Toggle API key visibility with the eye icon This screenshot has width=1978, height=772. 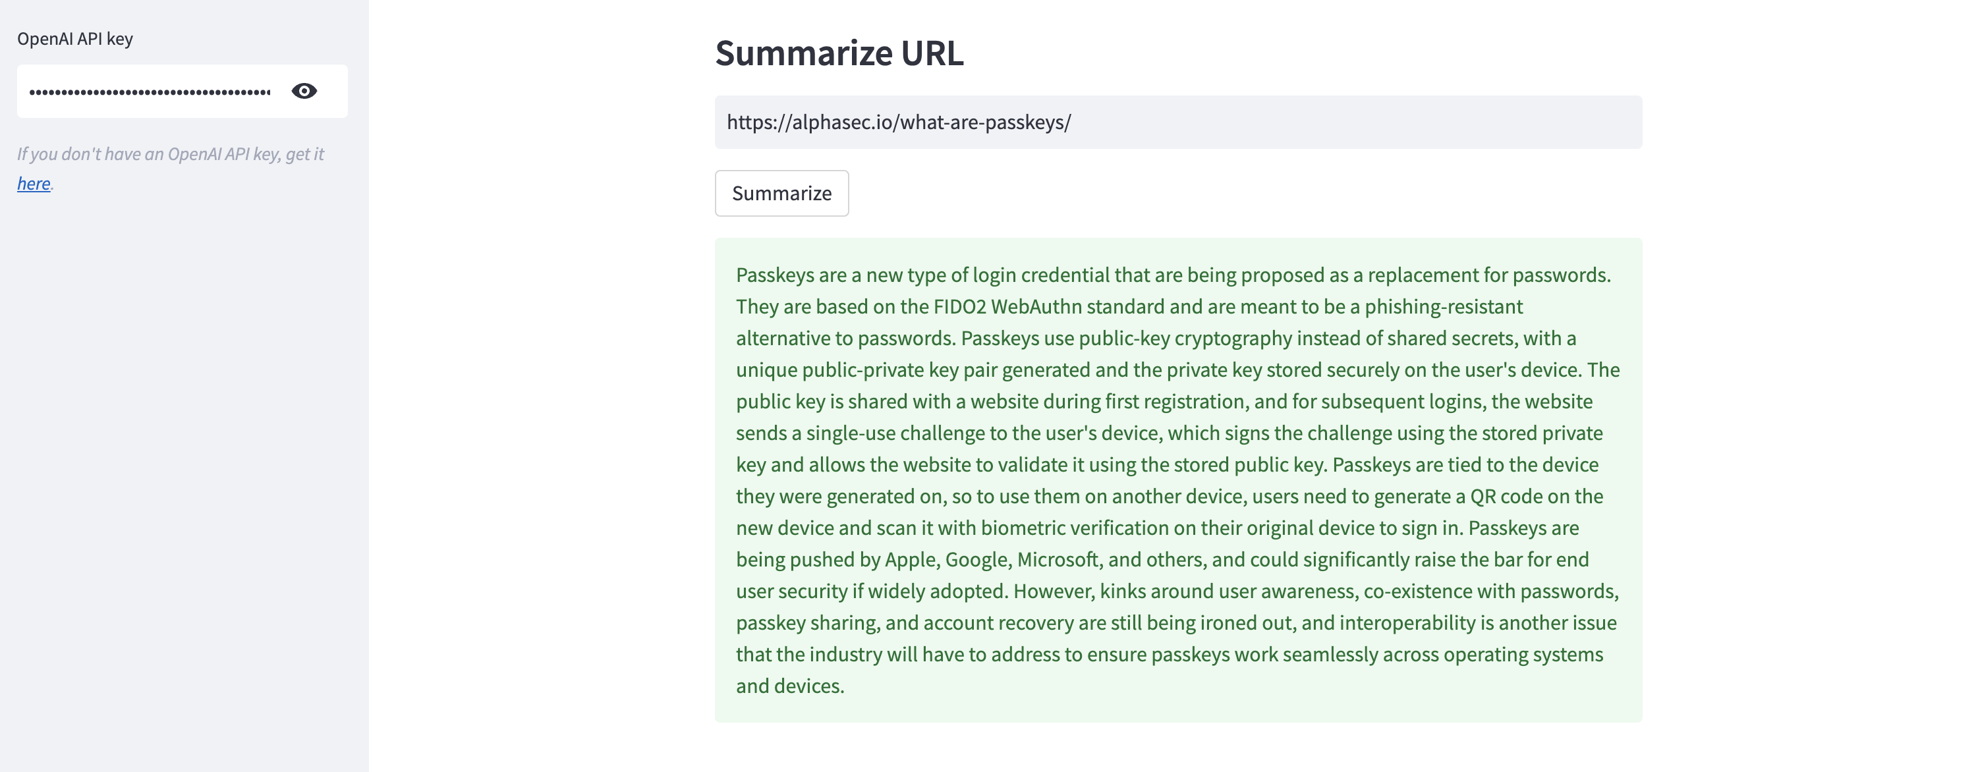pyautogui.click(x=304, y=90)
